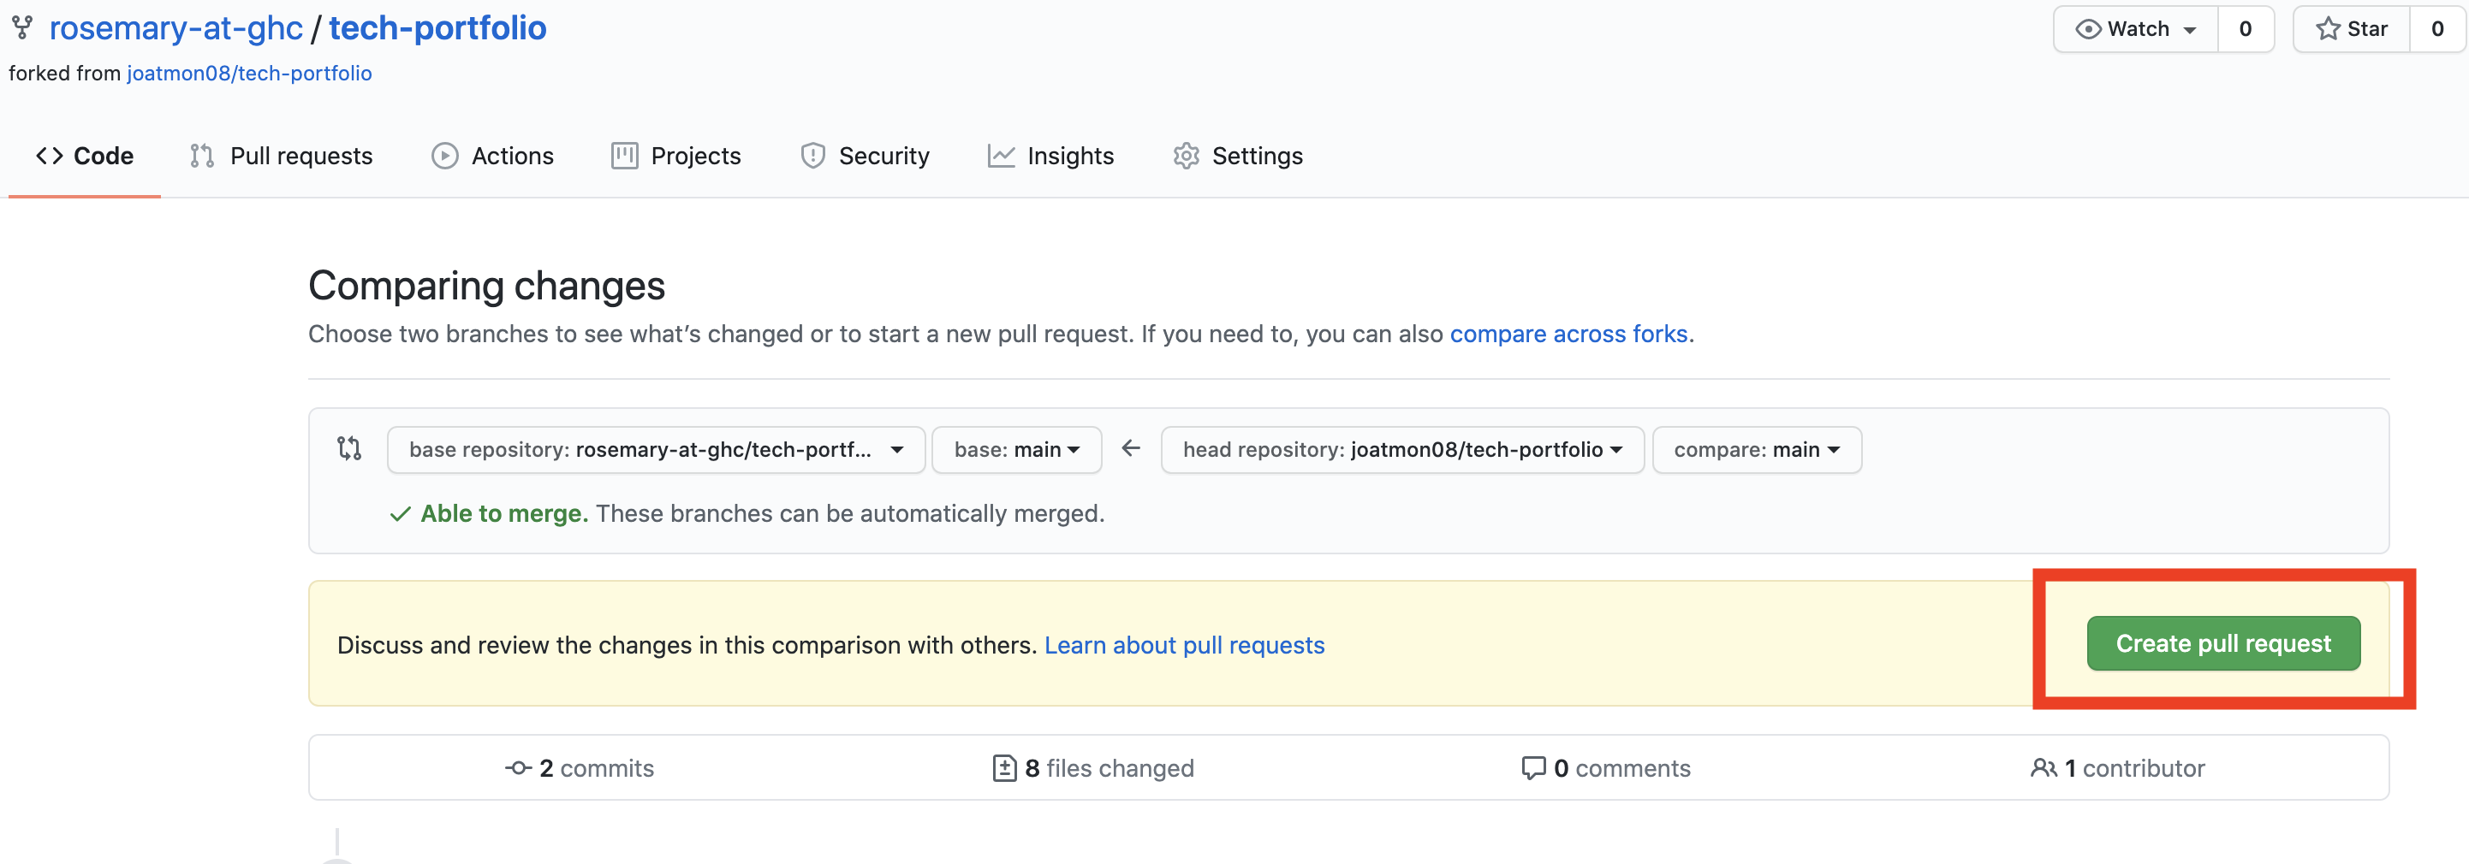
Task: Jump to the 2 commits section
Action: [x=580, y=767]
